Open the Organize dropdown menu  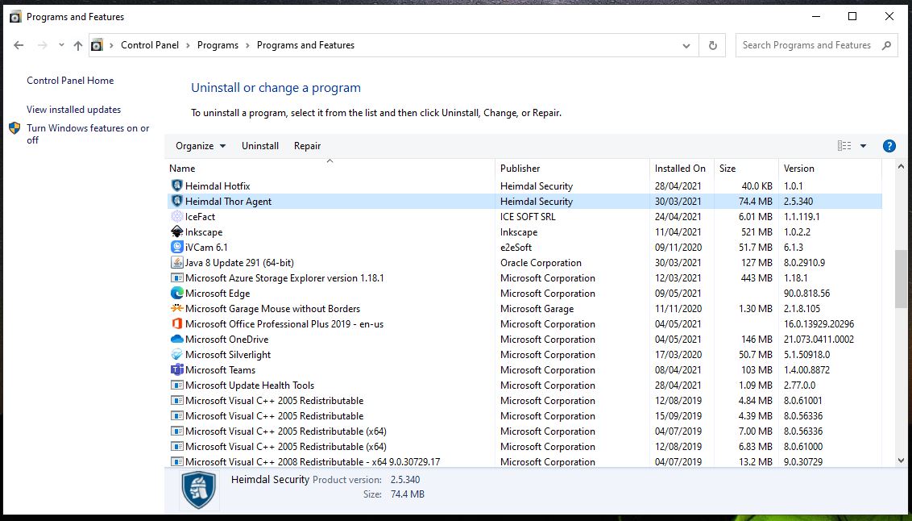tap(201, 146)
